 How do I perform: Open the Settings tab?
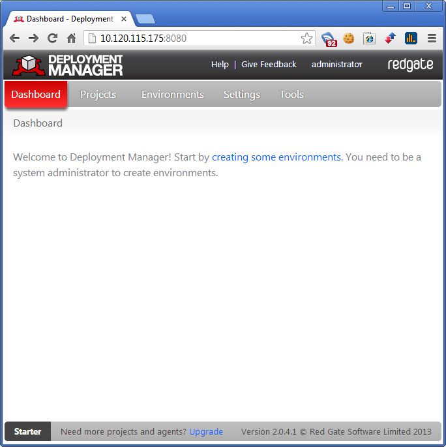(x=242, y=95)
